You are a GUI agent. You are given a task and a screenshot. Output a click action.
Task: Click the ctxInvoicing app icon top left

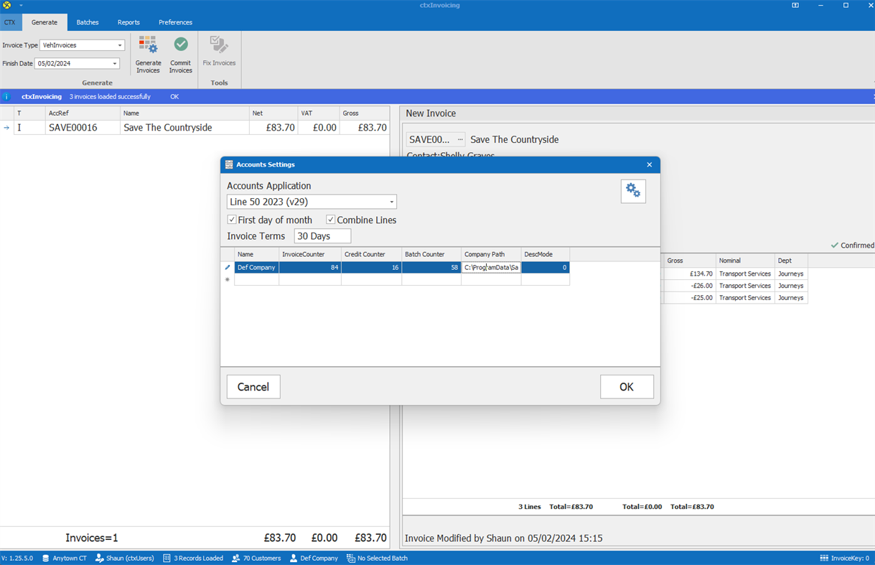[x=7, y=5]
